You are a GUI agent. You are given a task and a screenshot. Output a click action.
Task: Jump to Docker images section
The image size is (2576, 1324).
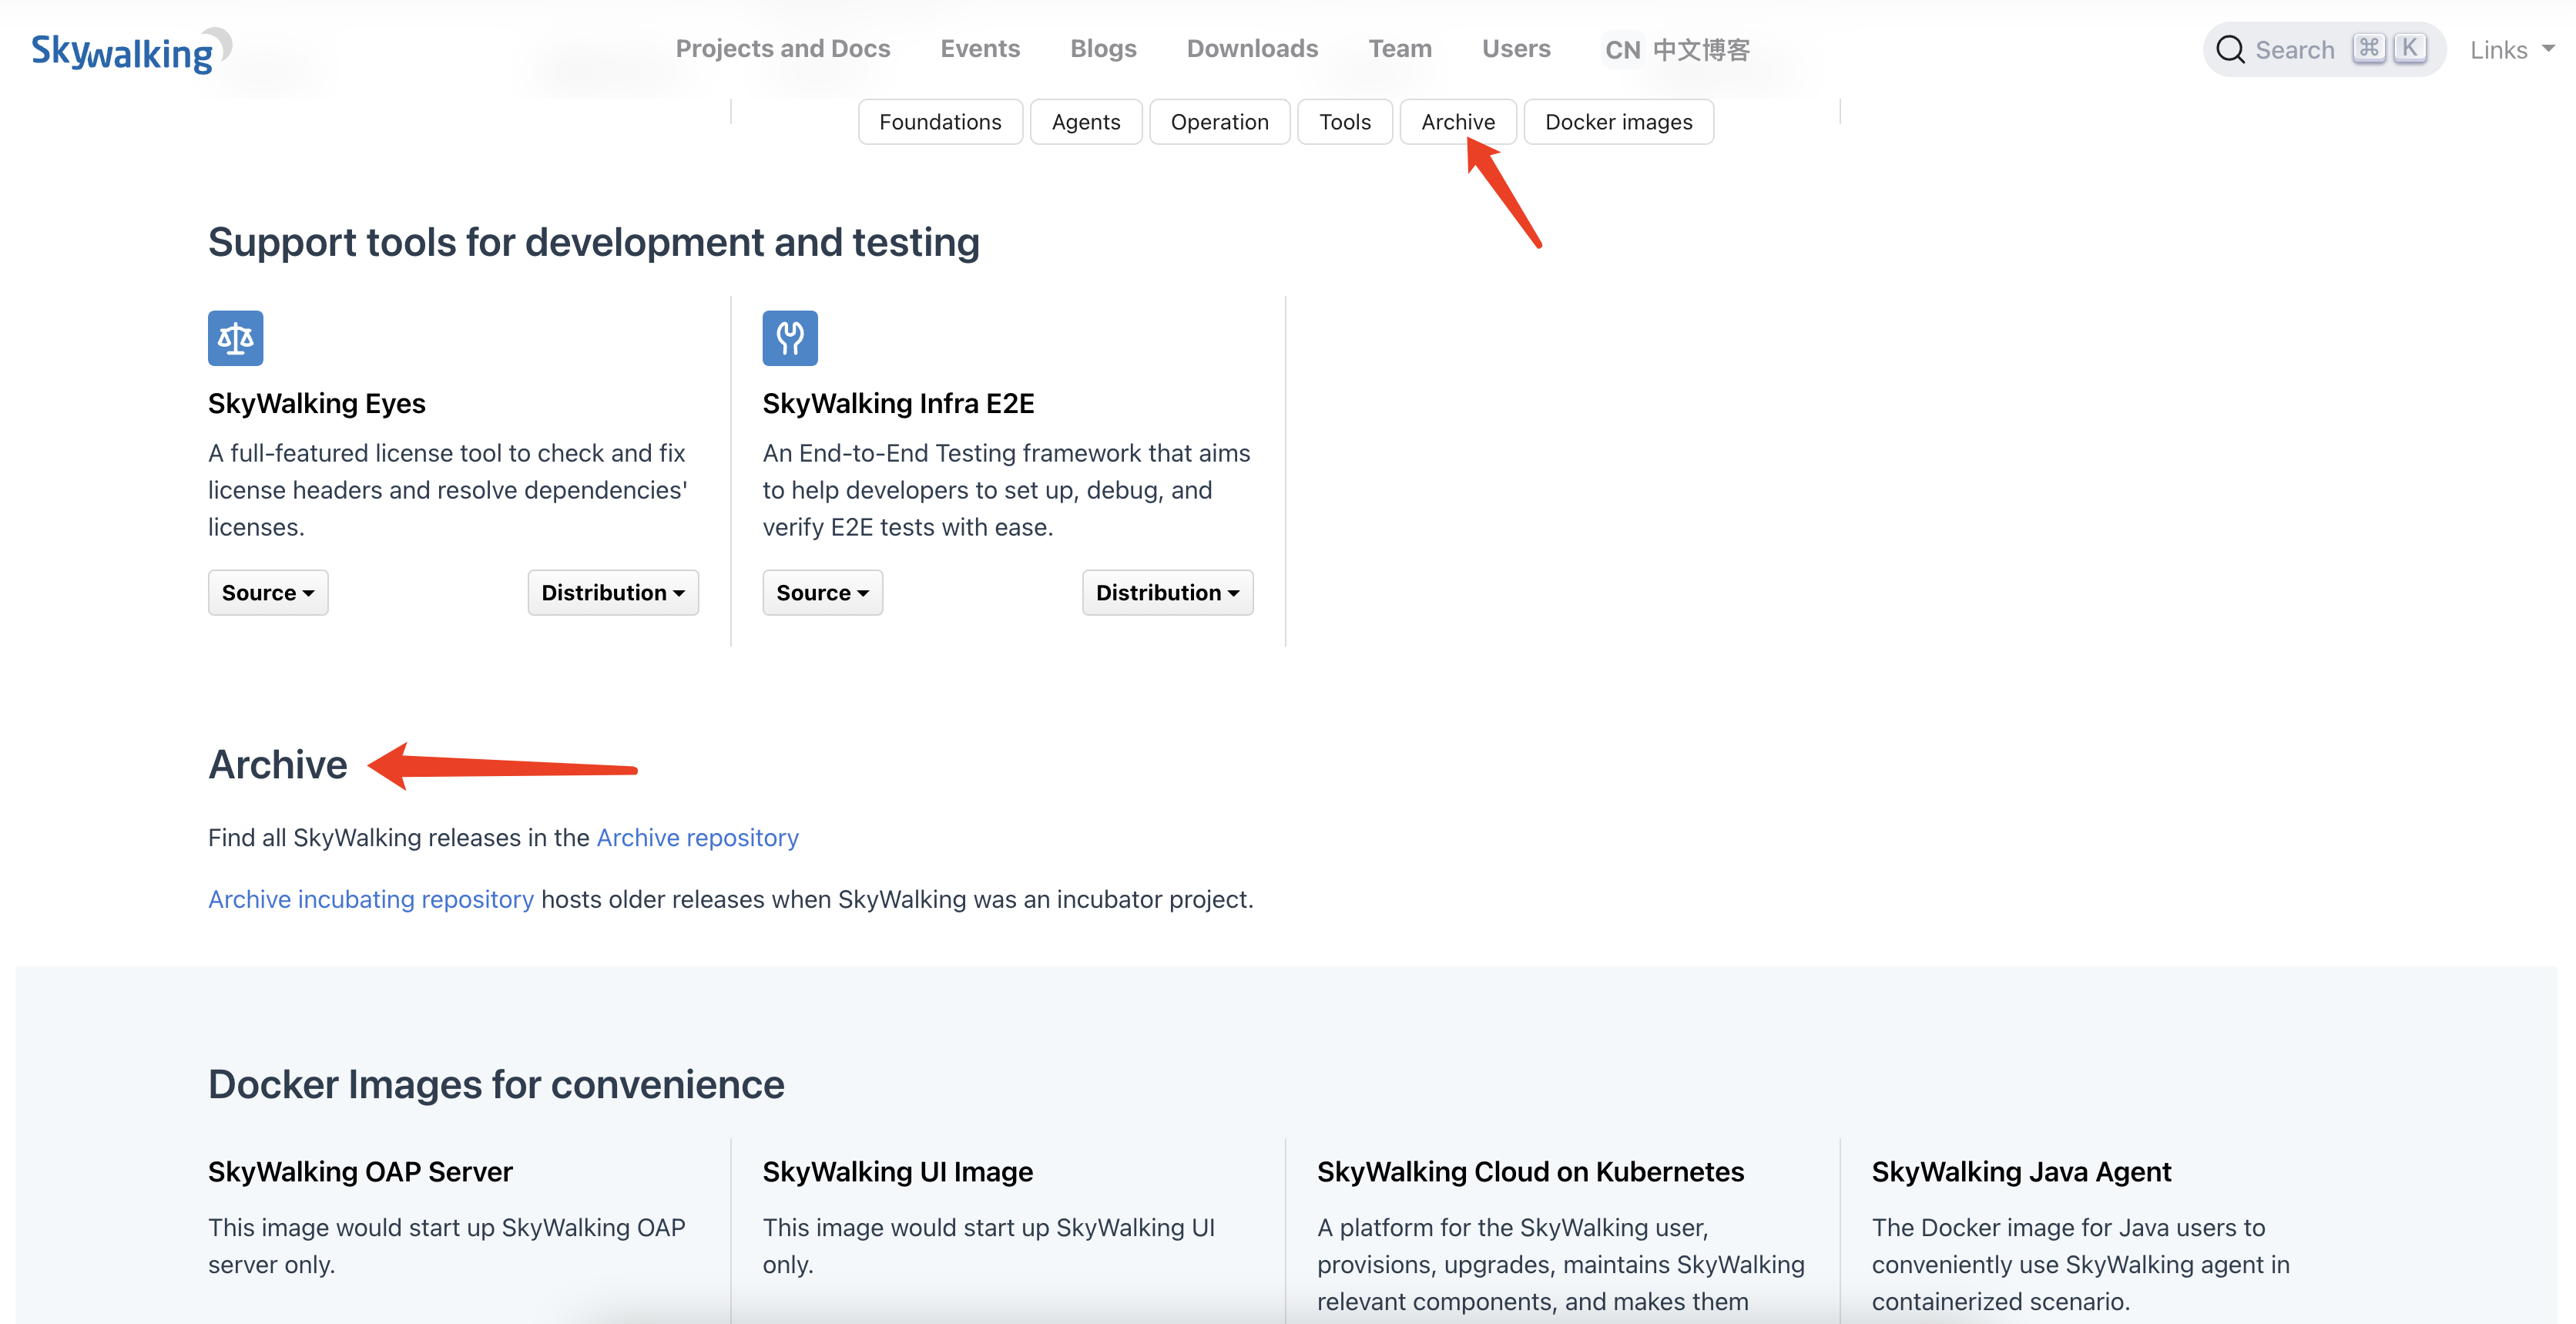pyautogui.click(x=1619, y=122)
